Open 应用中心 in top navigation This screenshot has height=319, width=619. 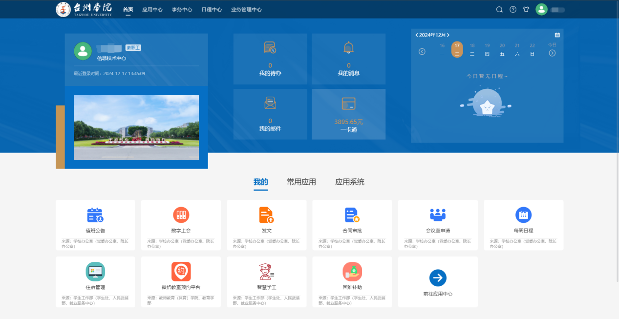[152, 10]
